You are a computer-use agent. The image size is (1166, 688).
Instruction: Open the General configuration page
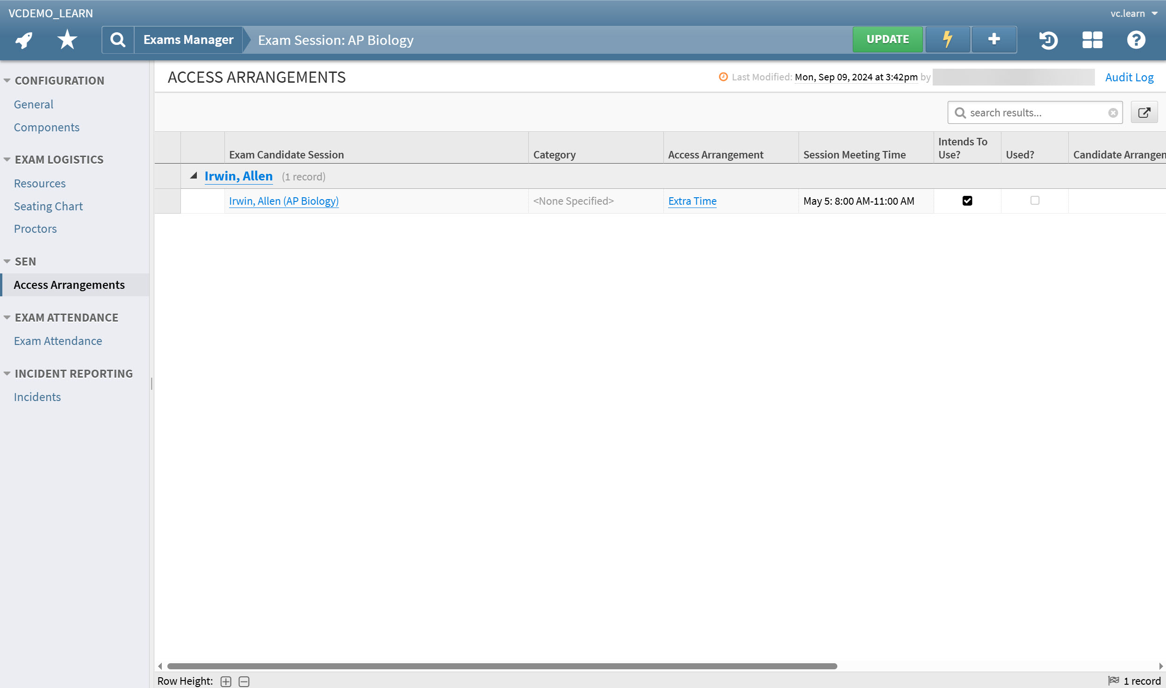tap(34, 104)
